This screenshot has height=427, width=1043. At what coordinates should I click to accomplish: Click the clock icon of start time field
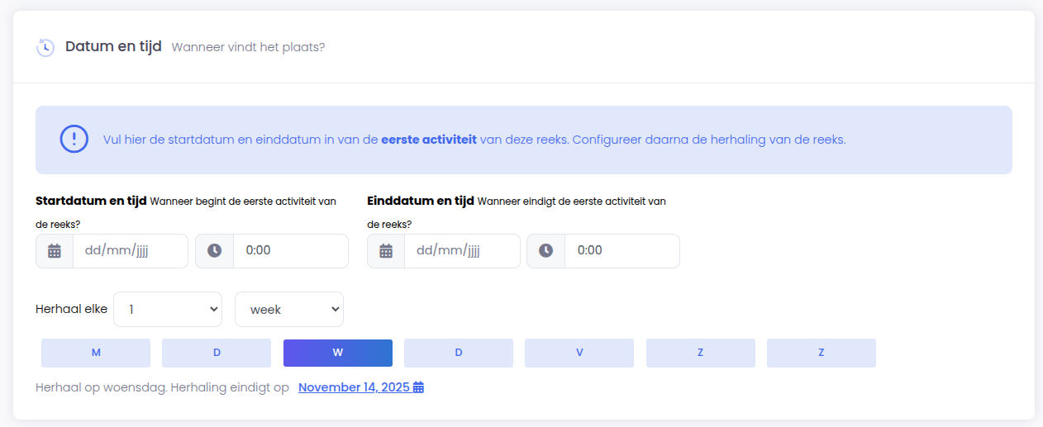215,251
